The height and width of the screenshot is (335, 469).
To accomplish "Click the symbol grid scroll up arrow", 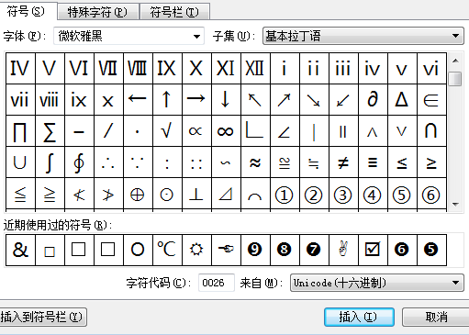I will click(455, 61).
